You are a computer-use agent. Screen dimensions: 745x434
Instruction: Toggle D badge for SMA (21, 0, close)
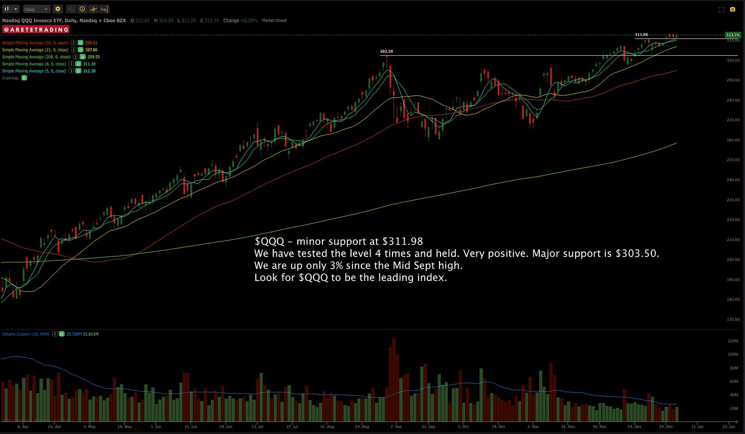80,50
